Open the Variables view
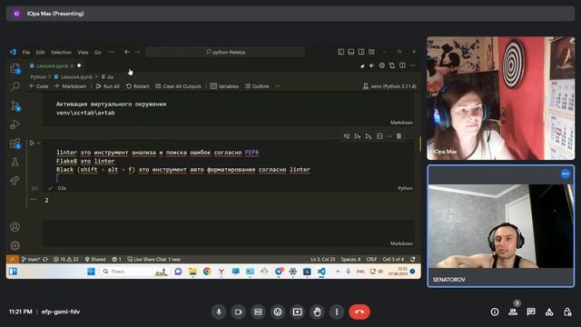581x327 pixels. [x=224, y=86]
